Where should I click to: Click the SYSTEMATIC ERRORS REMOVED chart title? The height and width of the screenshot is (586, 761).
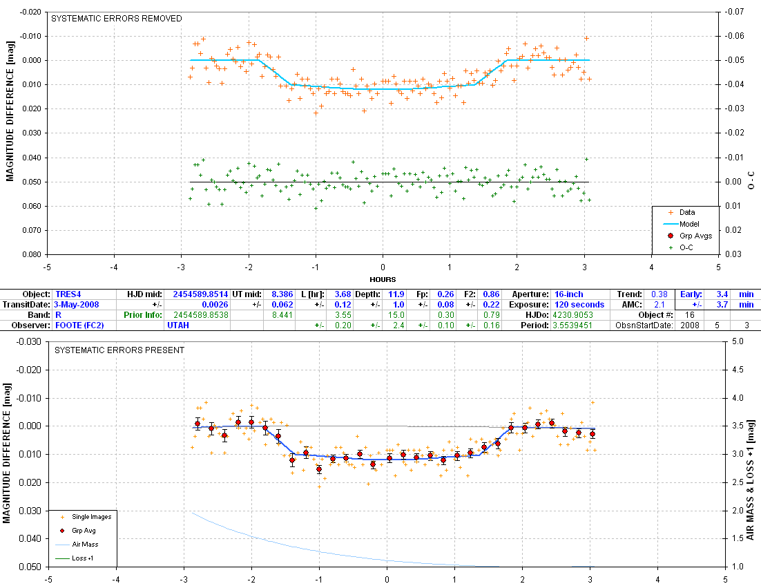pyautogui.click(x=117, y=19)
